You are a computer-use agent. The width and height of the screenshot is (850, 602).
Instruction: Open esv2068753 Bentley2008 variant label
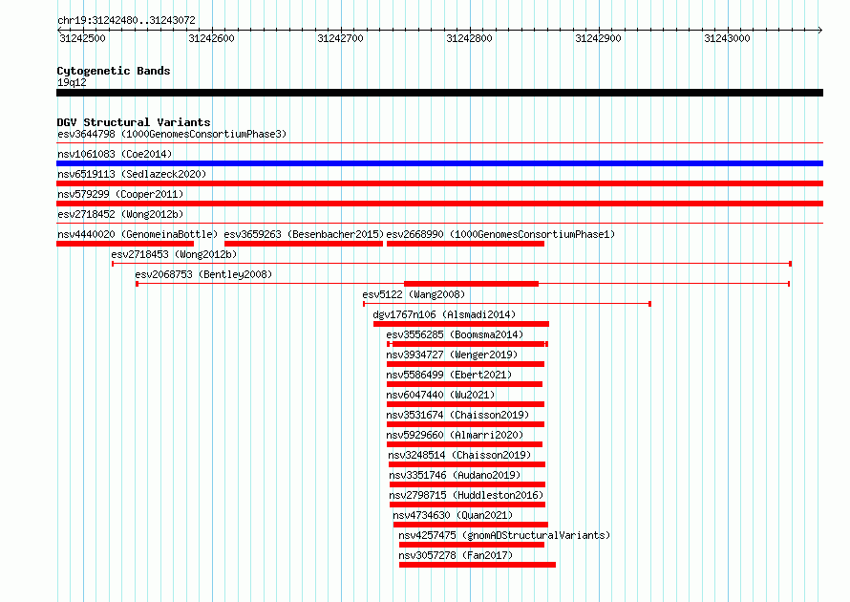(203, 274)
